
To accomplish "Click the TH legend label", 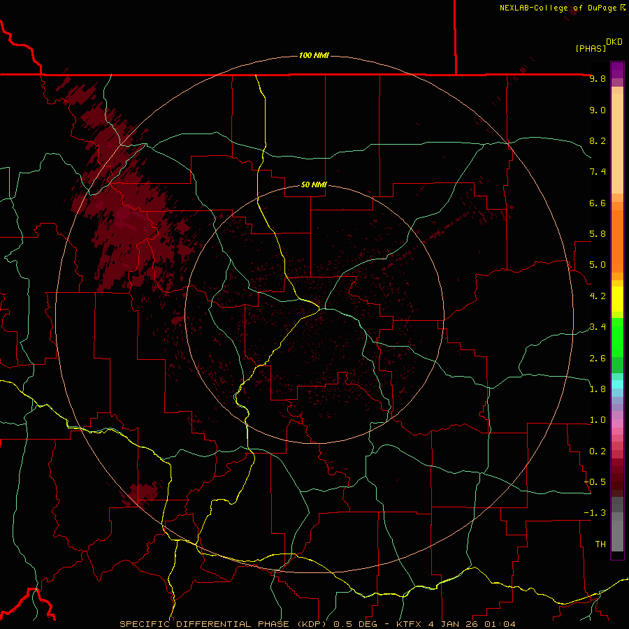I will 600,544.
